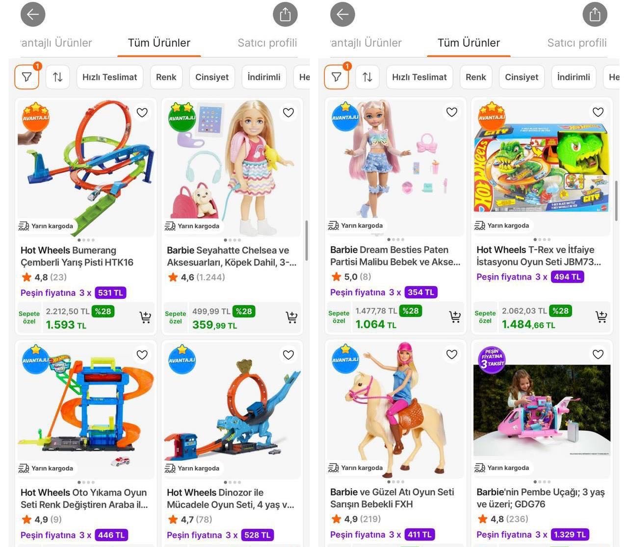Add Hot Wheels T-Rex set to cart
The height and width of the screenshot is (547, 628).
pyautogui.click(x=601, y=317)
